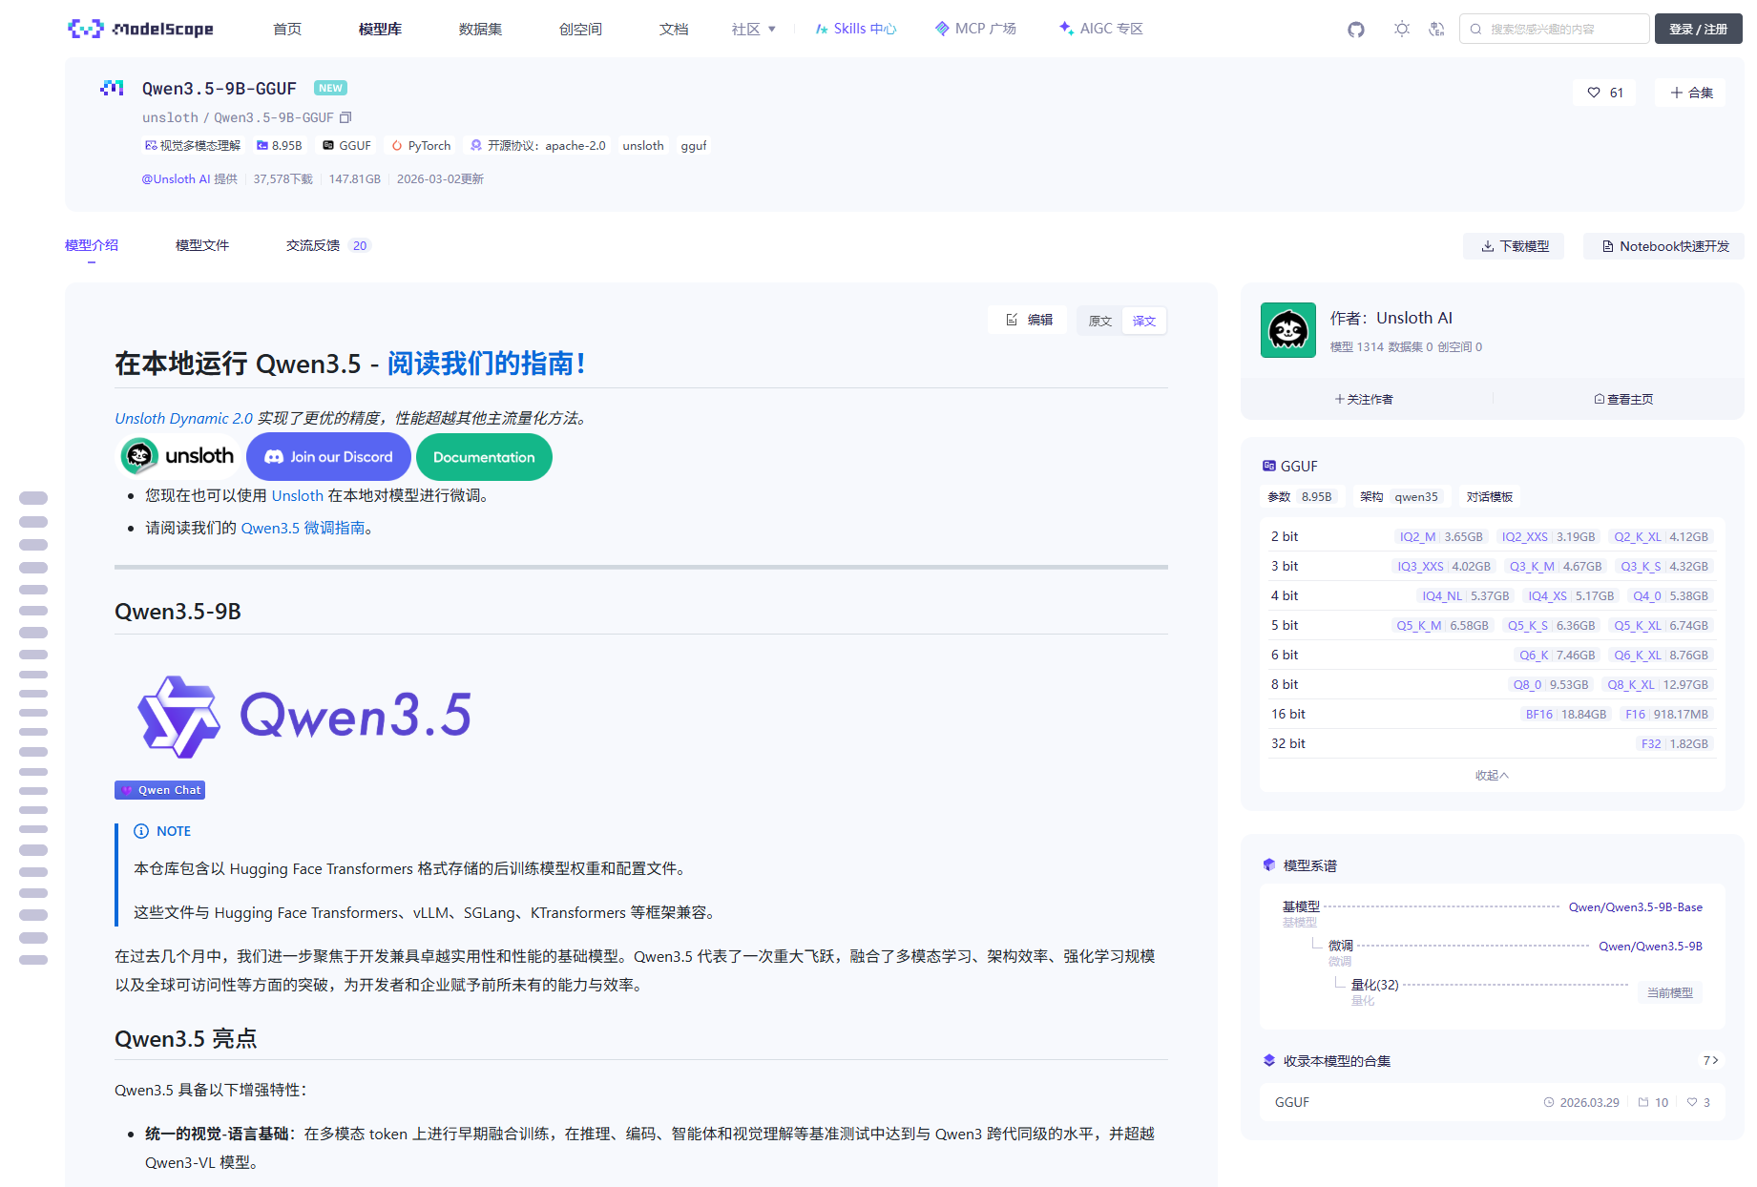Open the GitHub icon in header
The height and width of the screenshot is (1187, 1757).
tap(1356, 30)
